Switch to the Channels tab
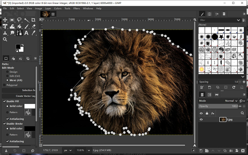 pos(209,95)
